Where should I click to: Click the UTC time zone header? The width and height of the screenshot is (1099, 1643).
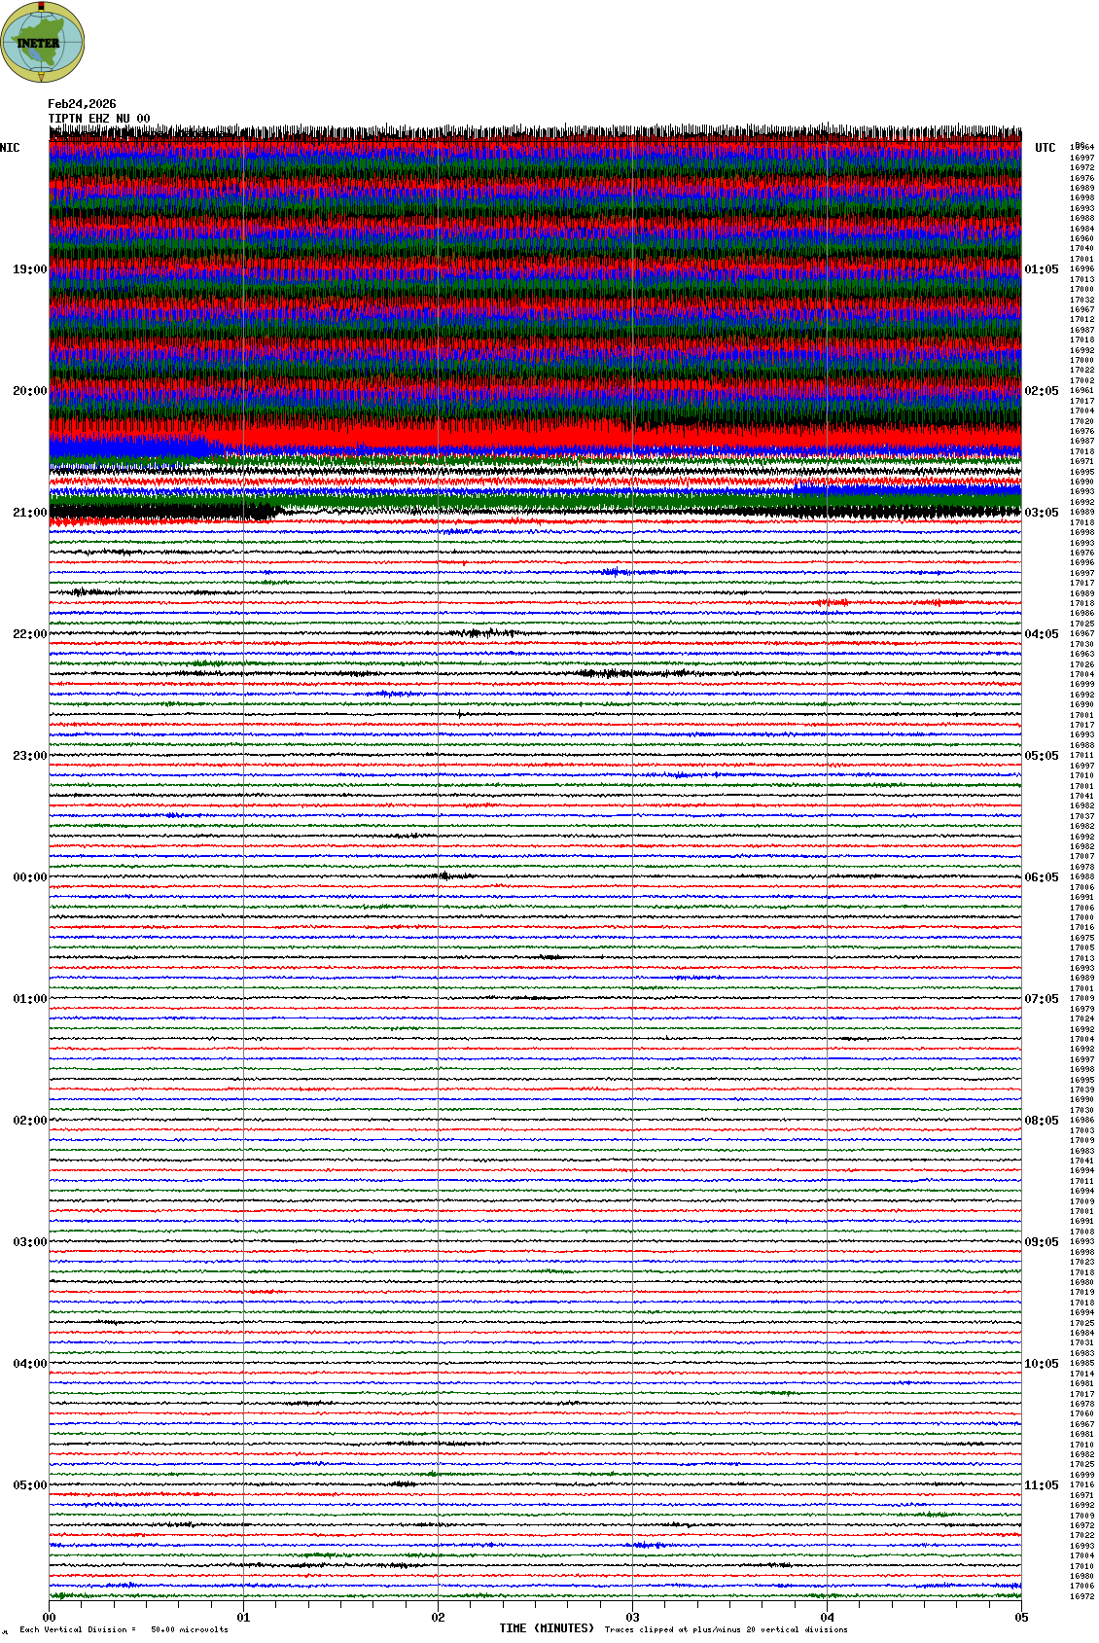(1045, 148)
